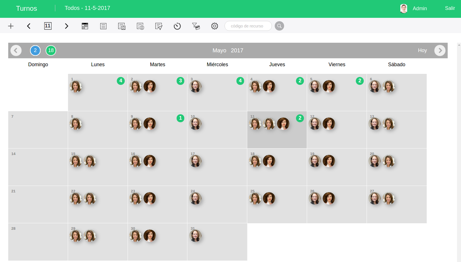Click the stopwatch timer icon
The height and width of the screenshot is (262, 461).
[177, 26]
